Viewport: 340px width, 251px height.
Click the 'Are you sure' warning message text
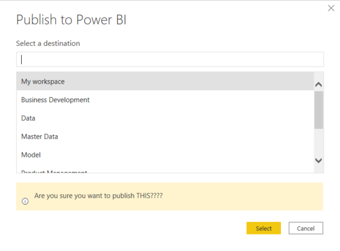99,196
